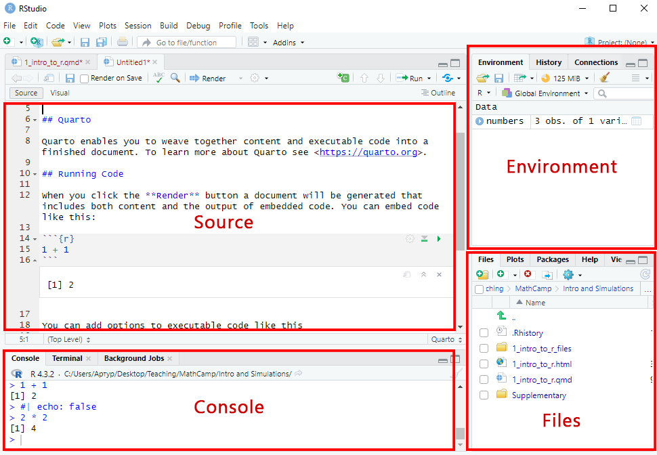Open the 125 MiB memory usage dropdown
The height and width of the screenshot is (455, 657).
(566, 79)
